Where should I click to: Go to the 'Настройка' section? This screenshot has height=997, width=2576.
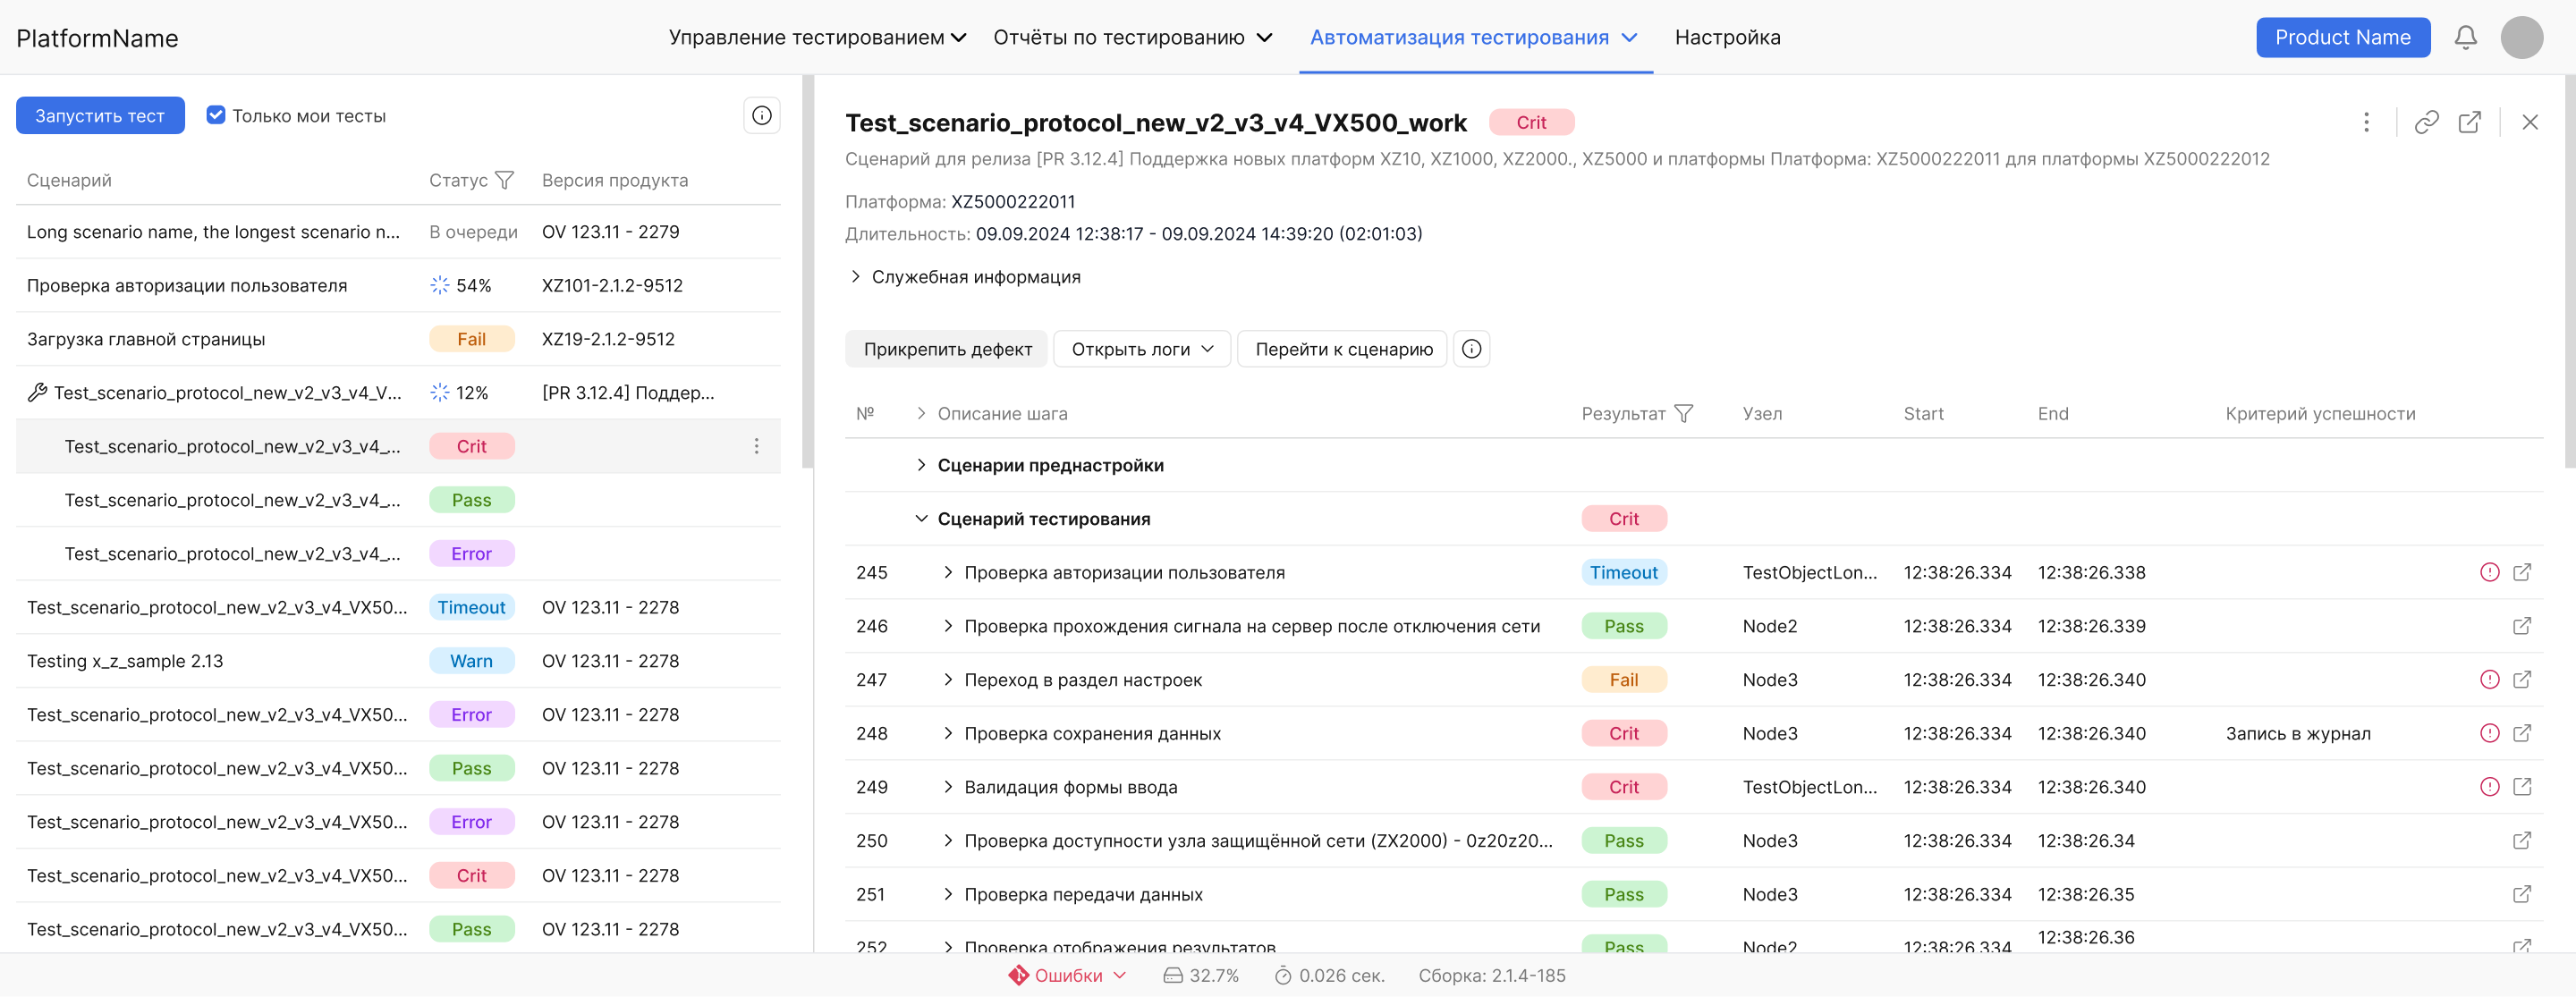[x=1727, y=38]
